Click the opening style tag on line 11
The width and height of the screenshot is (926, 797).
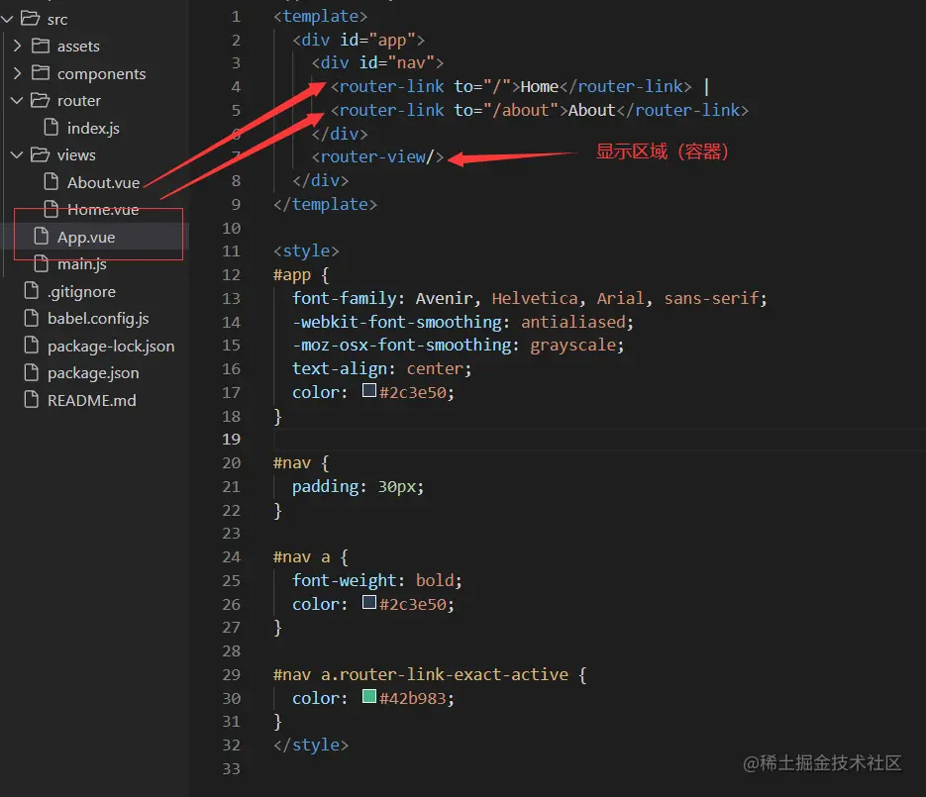pos(306,251)
